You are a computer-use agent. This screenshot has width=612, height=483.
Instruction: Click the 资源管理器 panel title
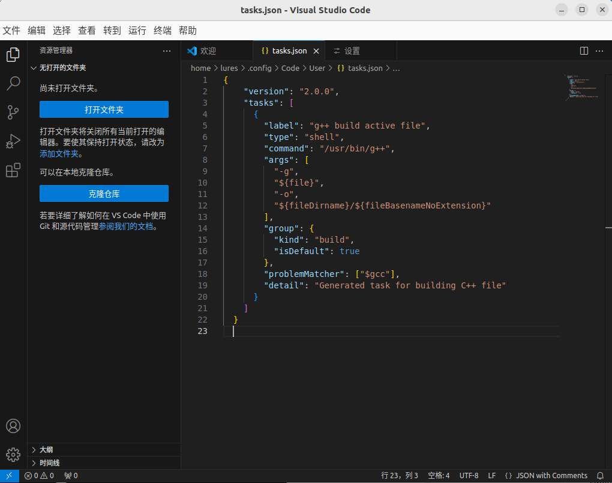pos(56,50)
